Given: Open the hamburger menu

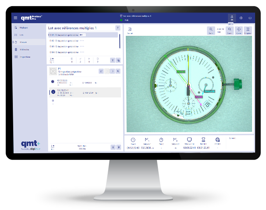Looking at the screenshot, I should 16,18.
